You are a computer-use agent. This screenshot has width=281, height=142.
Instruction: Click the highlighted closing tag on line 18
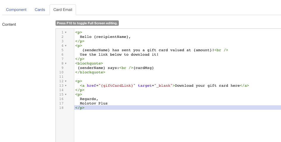pos(80,108)
